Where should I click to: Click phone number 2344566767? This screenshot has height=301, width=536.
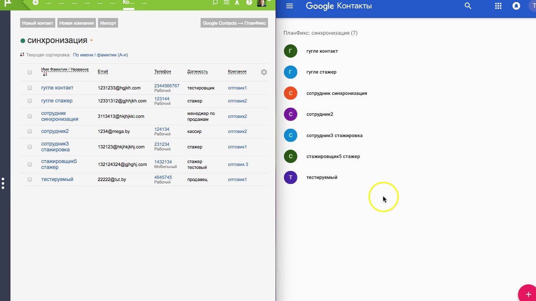[x=167, y=86]
